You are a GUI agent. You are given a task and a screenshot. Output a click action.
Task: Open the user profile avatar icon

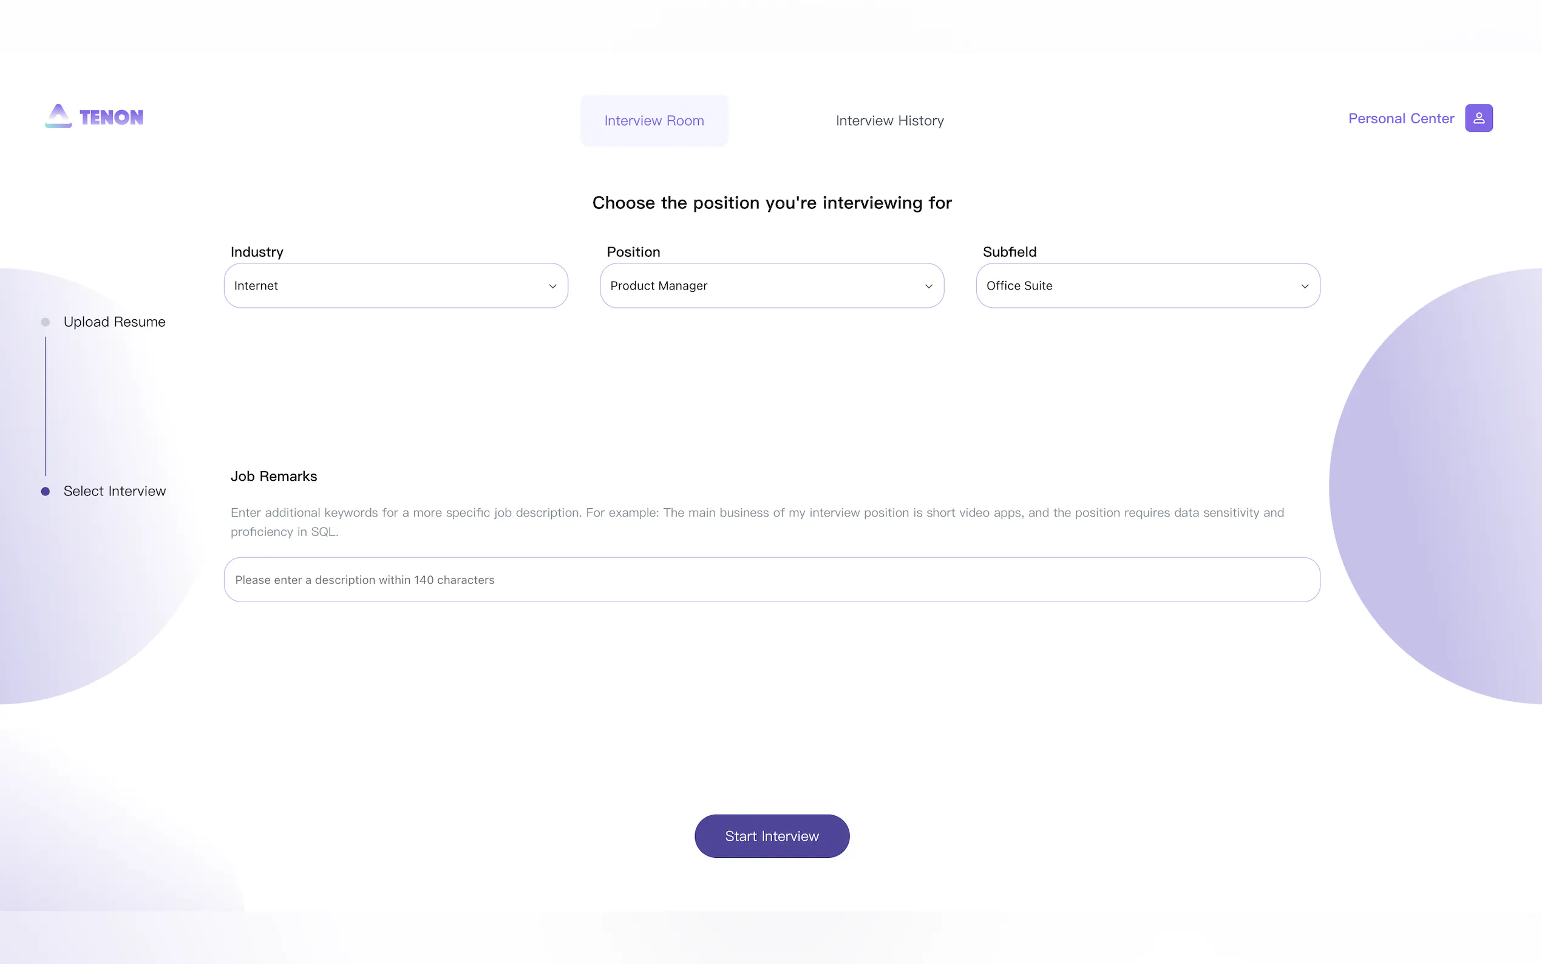click(1478, 118)
